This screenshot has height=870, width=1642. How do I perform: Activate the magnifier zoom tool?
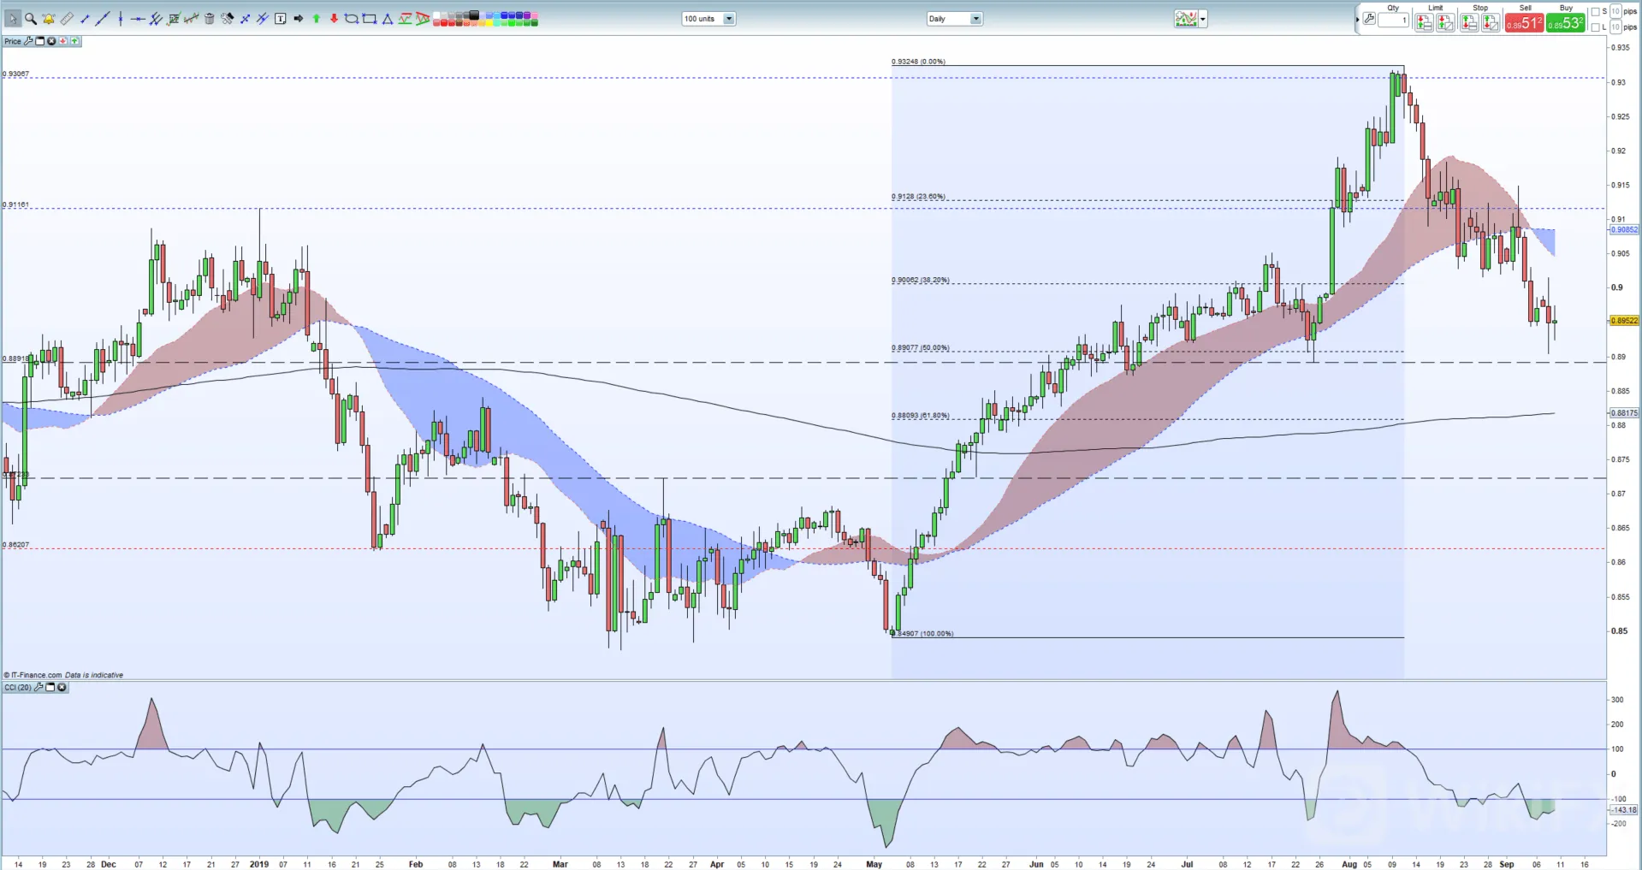tap(31, 19)
